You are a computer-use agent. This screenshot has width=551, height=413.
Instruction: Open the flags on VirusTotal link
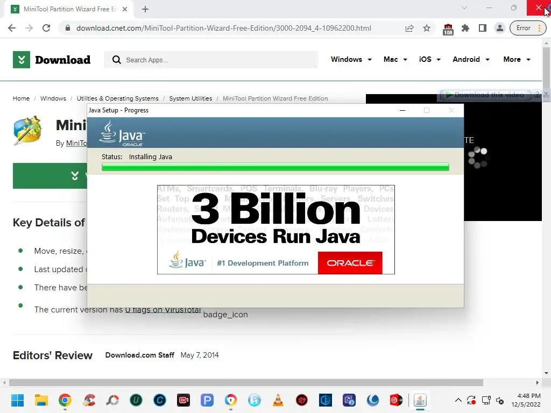(x=163, y=310)
